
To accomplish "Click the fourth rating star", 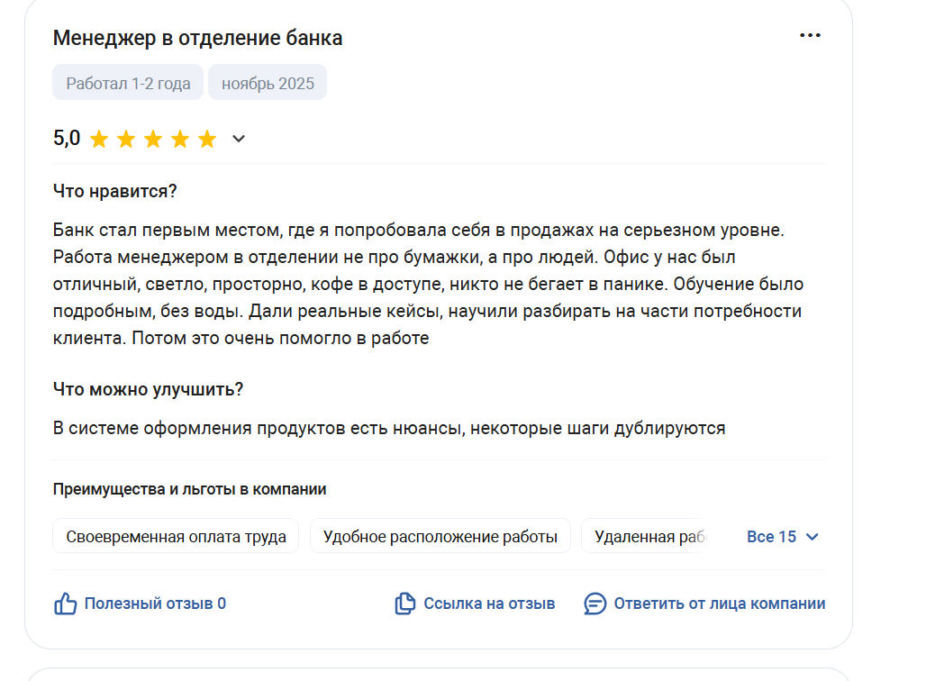I will (x=180, y=139).
